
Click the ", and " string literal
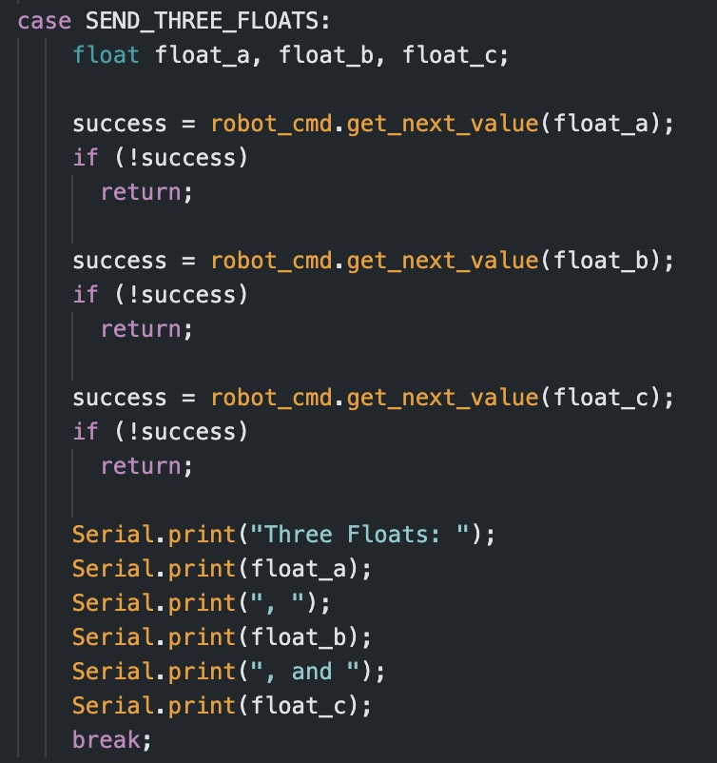304,672
